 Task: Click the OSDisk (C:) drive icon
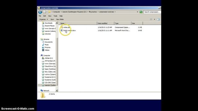43,58
